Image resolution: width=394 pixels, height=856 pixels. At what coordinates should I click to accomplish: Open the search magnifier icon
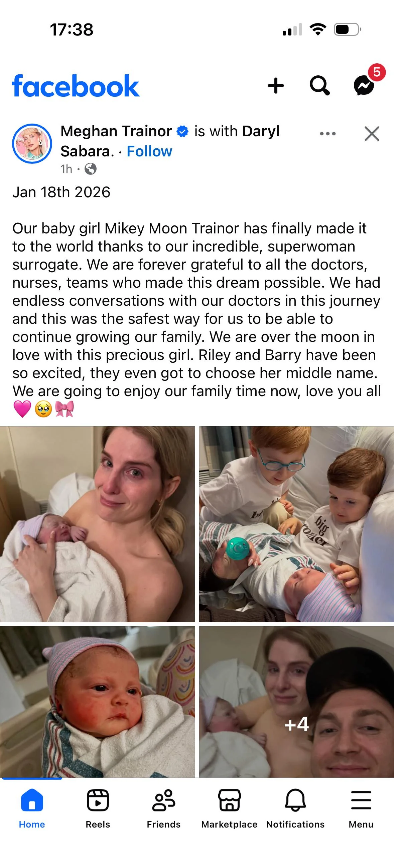click(x=319, y=86)
